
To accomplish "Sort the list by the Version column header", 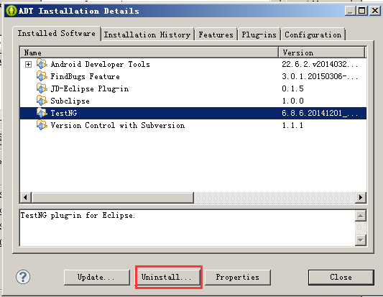I will [x=322, y=52].
